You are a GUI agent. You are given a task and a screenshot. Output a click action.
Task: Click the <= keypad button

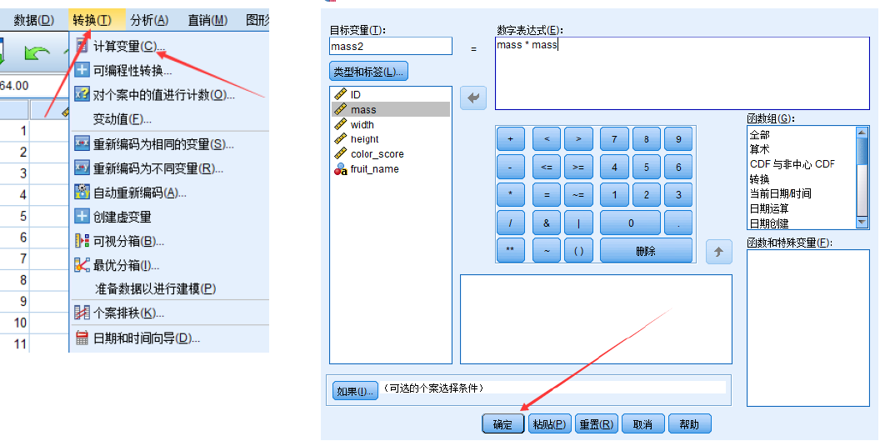(547, 167)
